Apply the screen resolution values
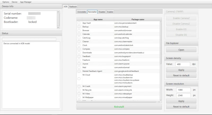212x115 pixels. tap(181, 101)
